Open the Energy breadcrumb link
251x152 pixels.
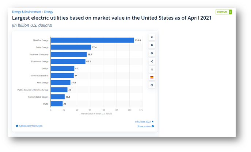tap(49, 12)
